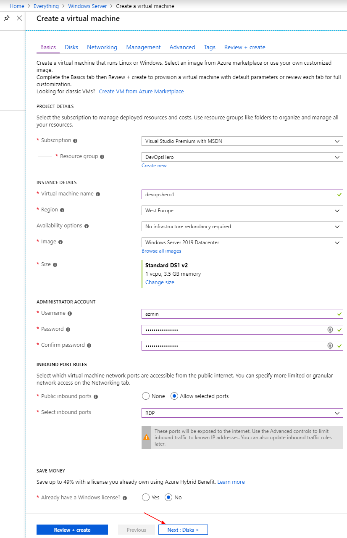Click the pin icon beside the blade title
The width and height of the screenshot is (347, 538).
click(6, 18)
